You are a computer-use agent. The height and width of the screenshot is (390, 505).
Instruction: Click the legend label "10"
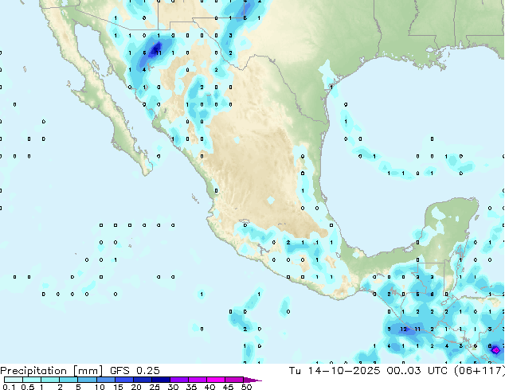(100, 387)
